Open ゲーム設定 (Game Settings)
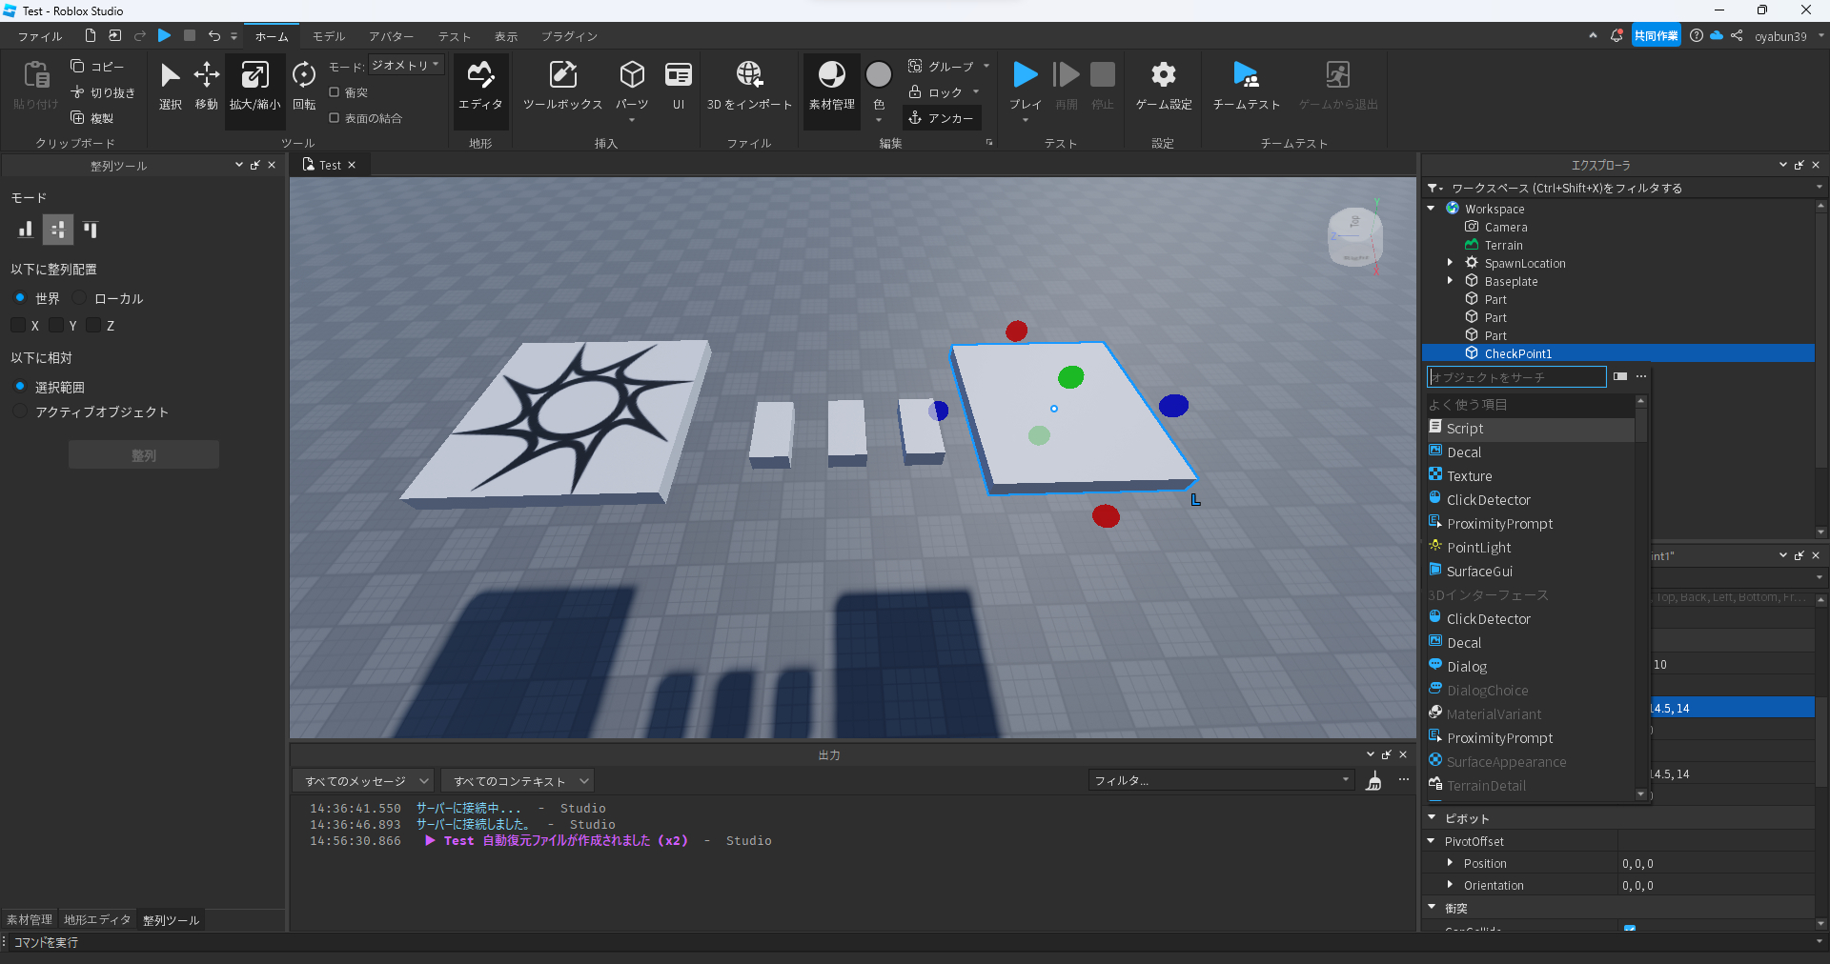Screen dimensions: 1830x964 pos(1164,86)
